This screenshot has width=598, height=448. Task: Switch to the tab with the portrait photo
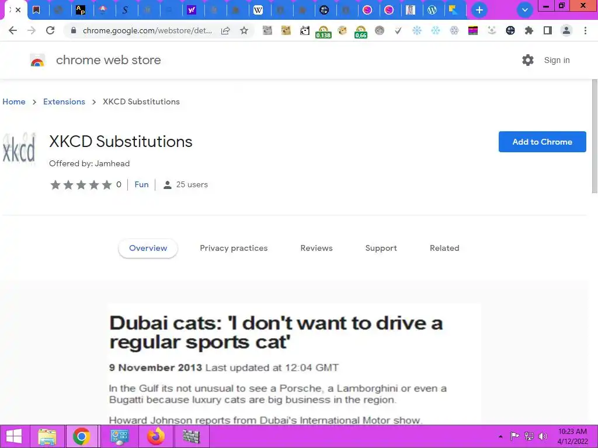411,10
